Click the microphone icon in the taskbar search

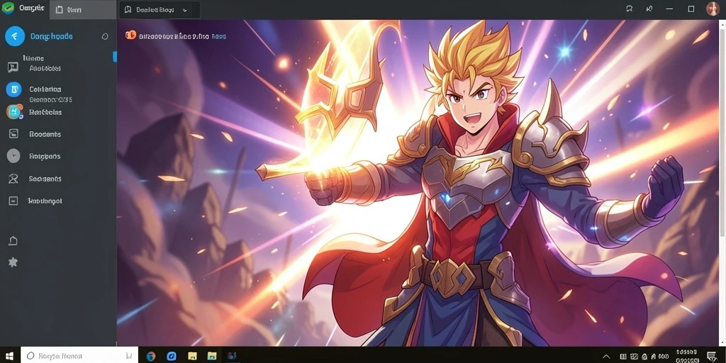point(129,356)
